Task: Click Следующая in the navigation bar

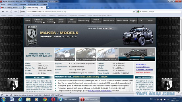Action: (x=72, y=15)
